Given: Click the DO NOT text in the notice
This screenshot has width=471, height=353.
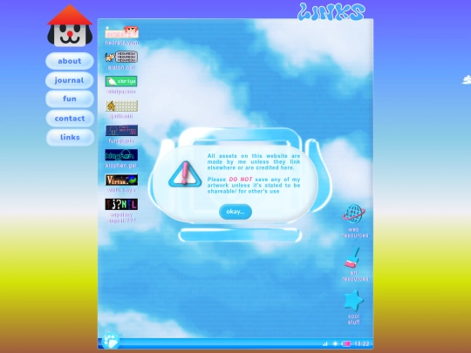Looking at the screenshot, I should click(241, 180).
